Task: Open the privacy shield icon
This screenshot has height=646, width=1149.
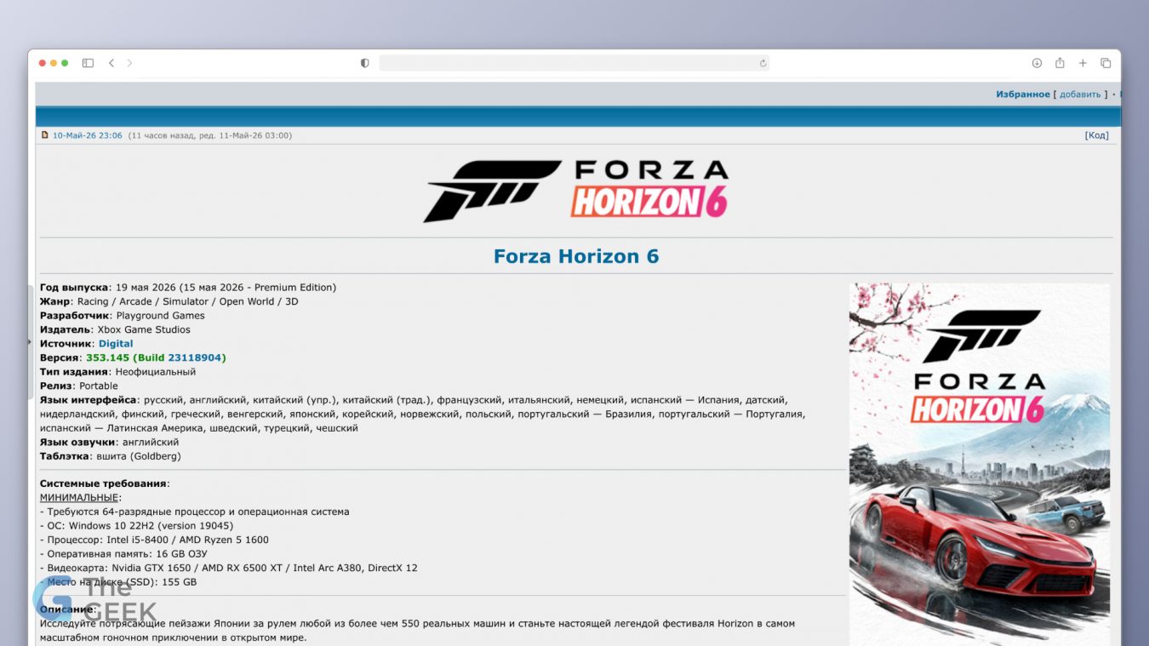Action: [364, 63]
